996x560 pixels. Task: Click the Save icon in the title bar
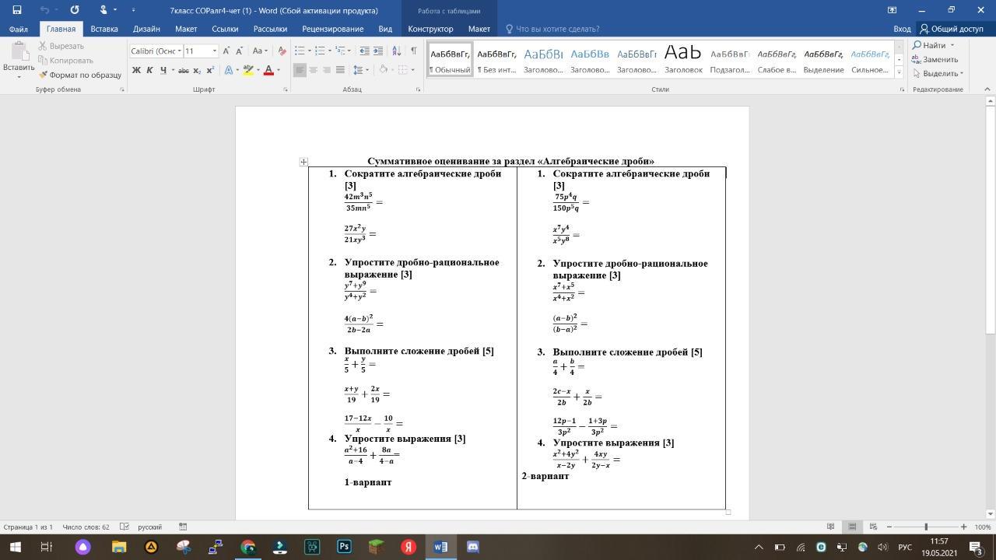tap(17, 10)
